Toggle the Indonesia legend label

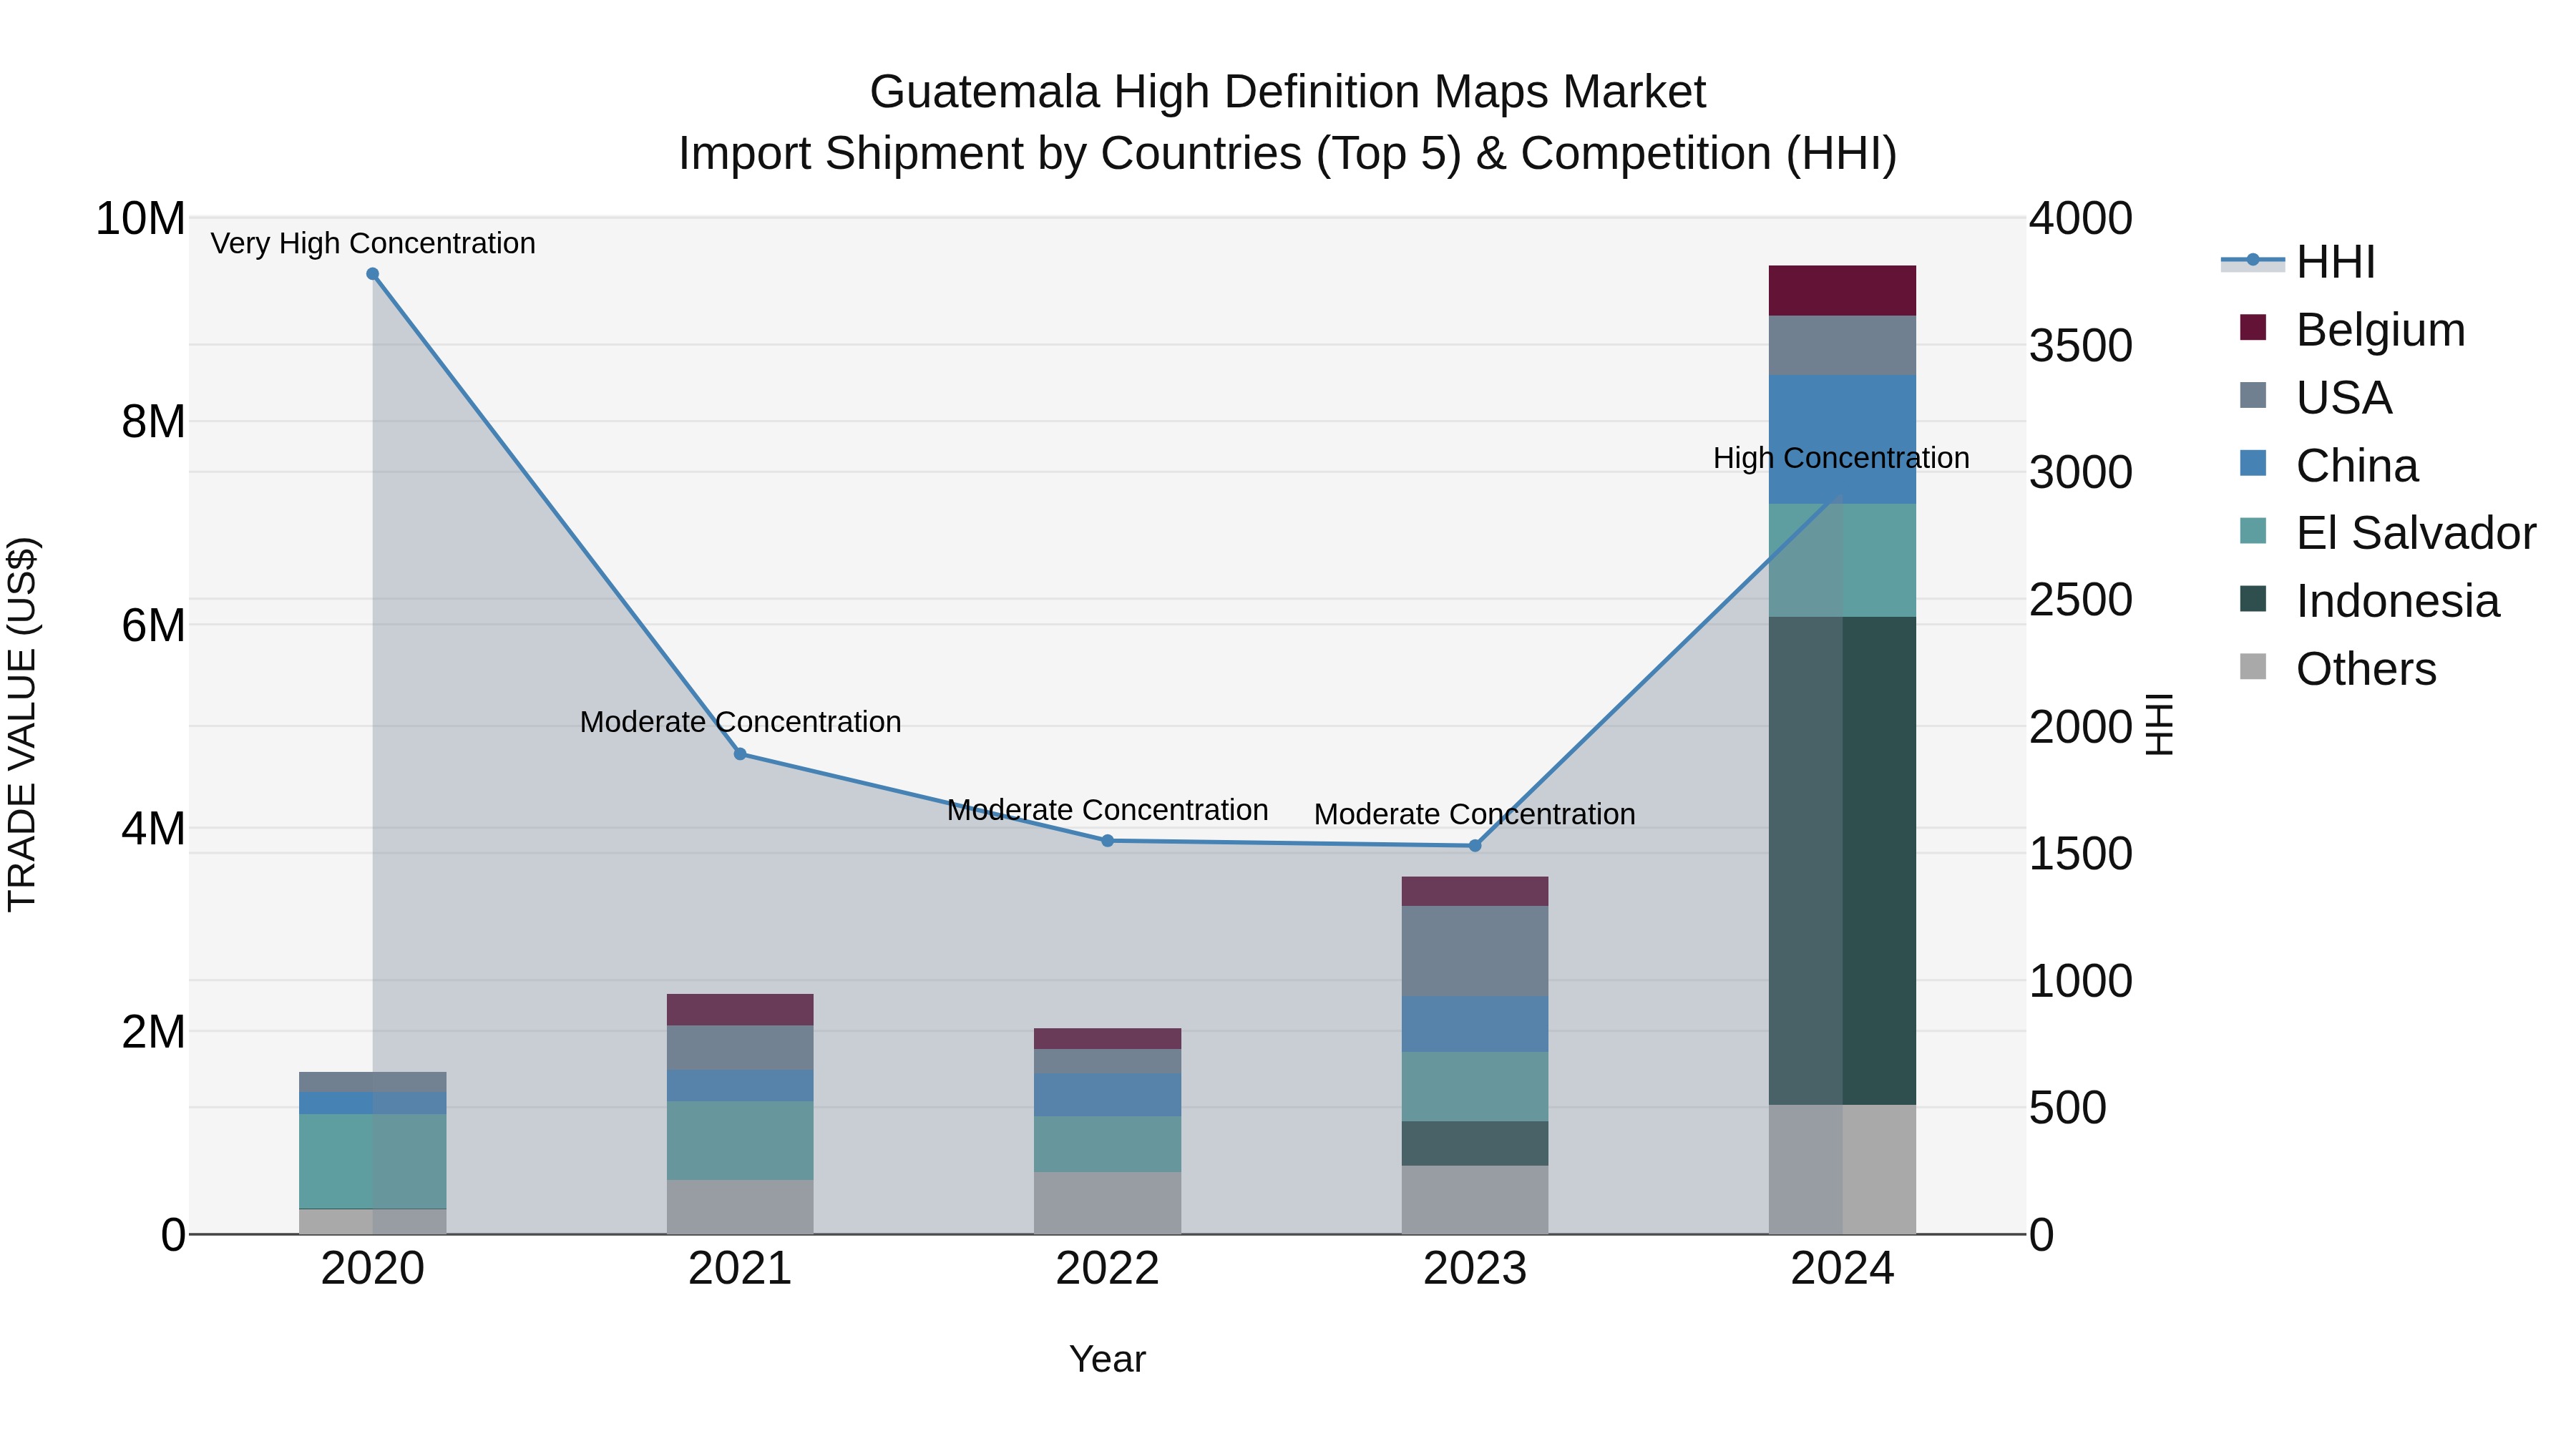tap(2398, 601)
